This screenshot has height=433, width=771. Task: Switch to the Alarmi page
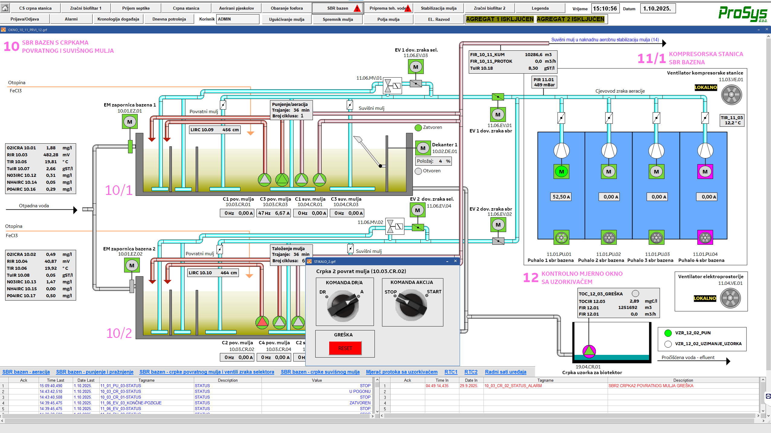[71, 19]
